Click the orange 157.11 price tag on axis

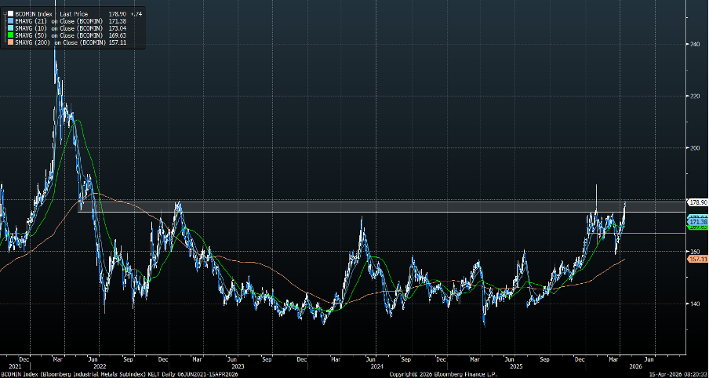pos(696,259)
